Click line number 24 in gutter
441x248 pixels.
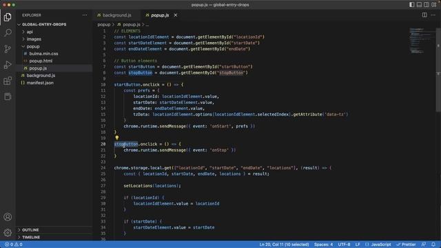(103, 168)
